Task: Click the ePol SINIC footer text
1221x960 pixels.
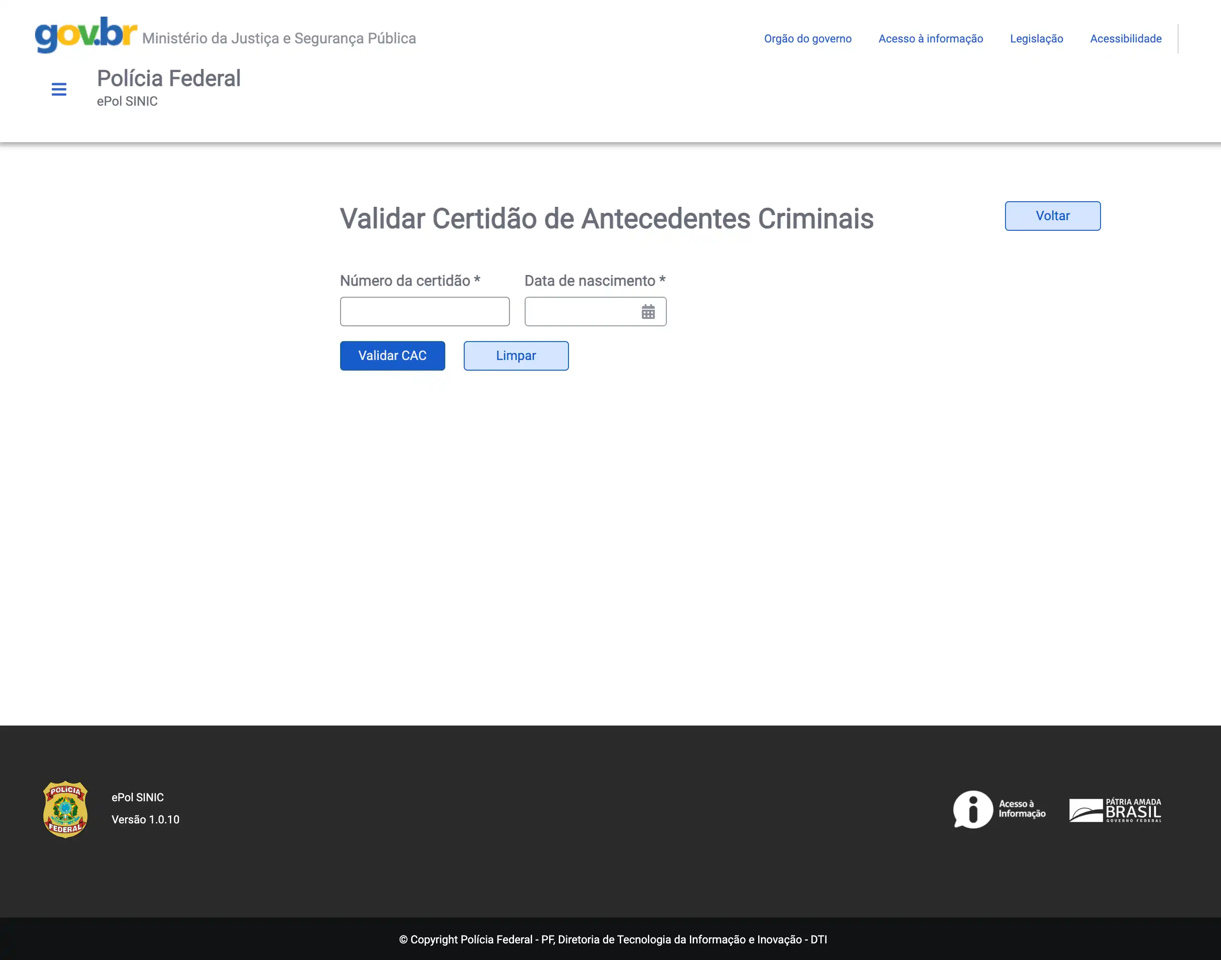Action: (138, 797)
